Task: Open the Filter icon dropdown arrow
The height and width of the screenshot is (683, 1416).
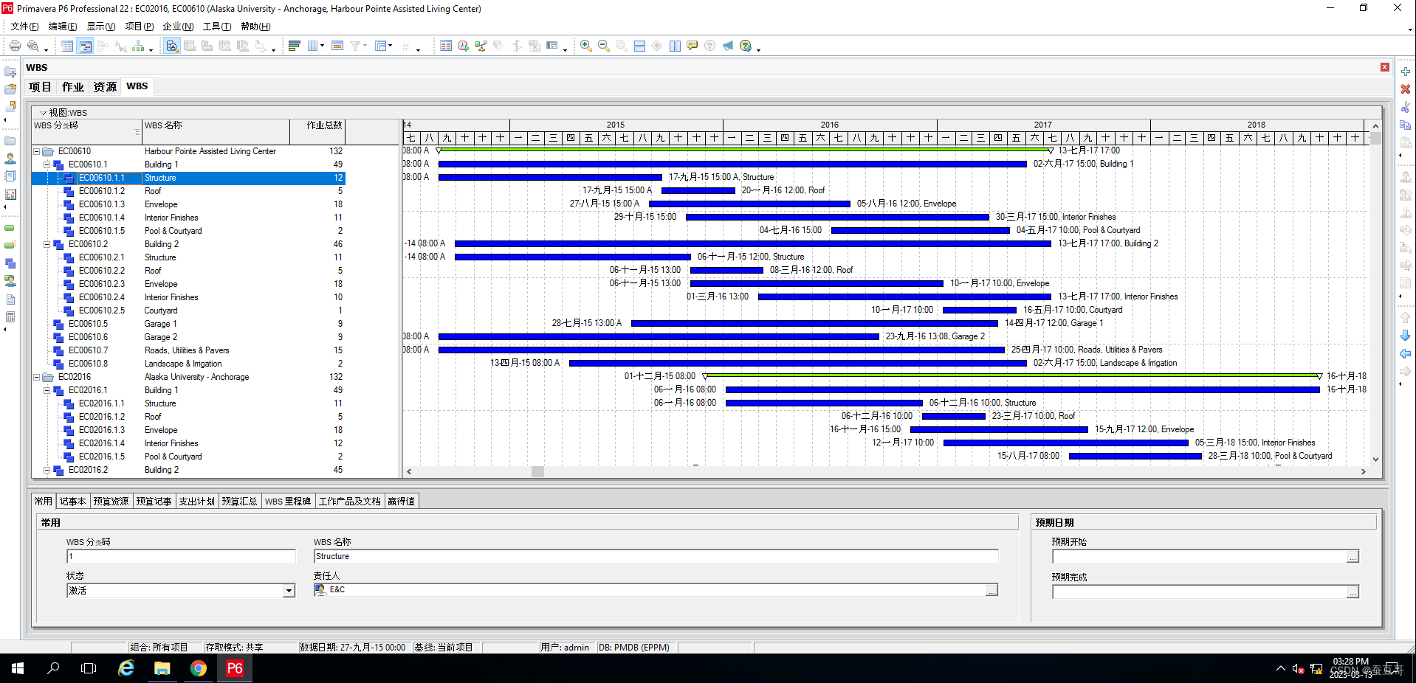Action: pyautogui.click(x=365, y=46)
